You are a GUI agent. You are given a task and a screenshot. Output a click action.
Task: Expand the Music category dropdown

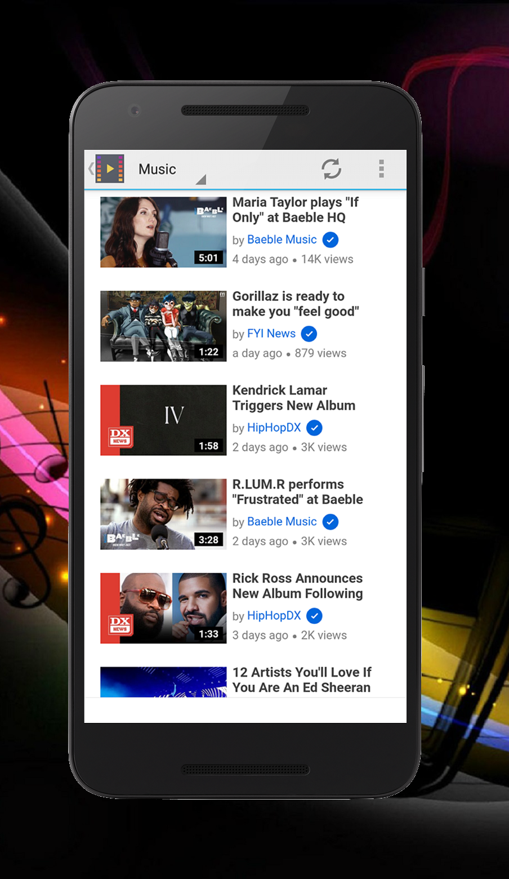(172, 169)
